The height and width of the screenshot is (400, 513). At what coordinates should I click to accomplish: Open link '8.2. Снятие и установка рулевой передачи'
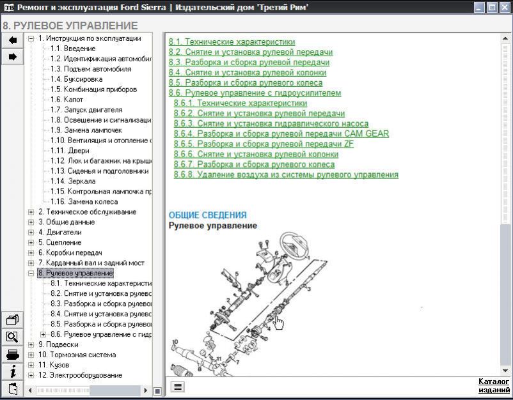click(251, 52)
